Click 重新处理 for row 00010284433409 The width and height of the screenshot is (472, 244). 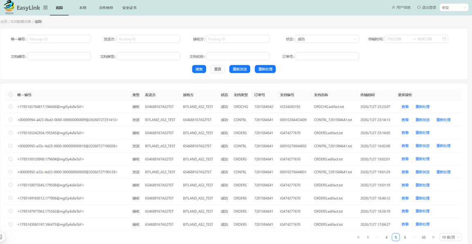[443, 120]
